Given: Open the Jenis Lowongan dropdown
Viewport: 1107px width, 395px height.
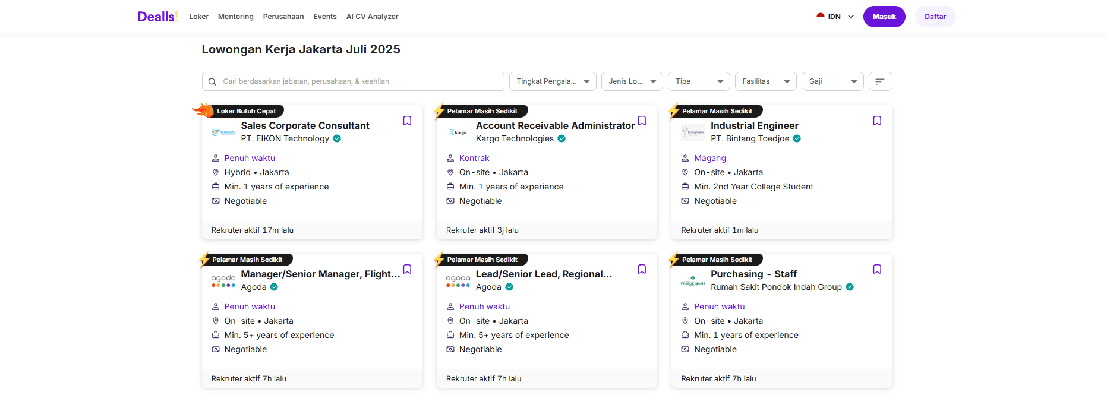Looking at the screenshot, I should [632, 81].
